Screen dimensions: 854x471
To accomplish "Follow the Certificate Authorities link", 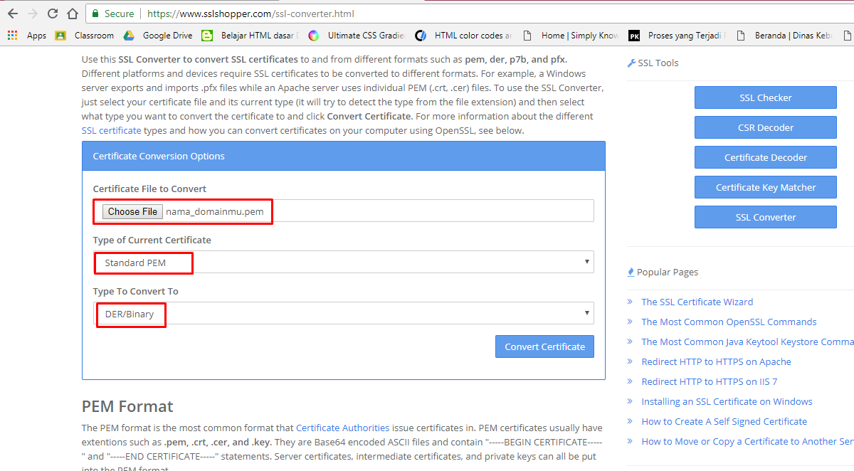I will pos(342,428).
